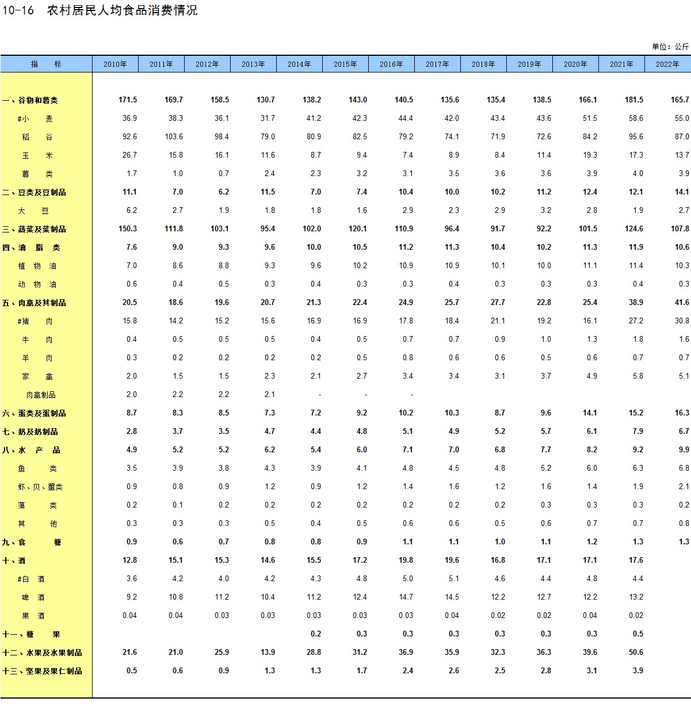Click the 150.3 vegetable value for 2010
The image size is (691, 717).
pyautogui.click(x=128, y=229)
